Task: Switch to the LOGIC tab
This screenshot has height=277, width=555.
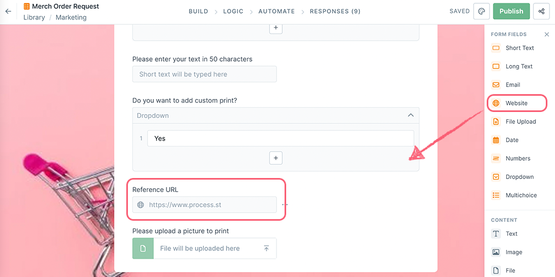Action: (233, 11)
